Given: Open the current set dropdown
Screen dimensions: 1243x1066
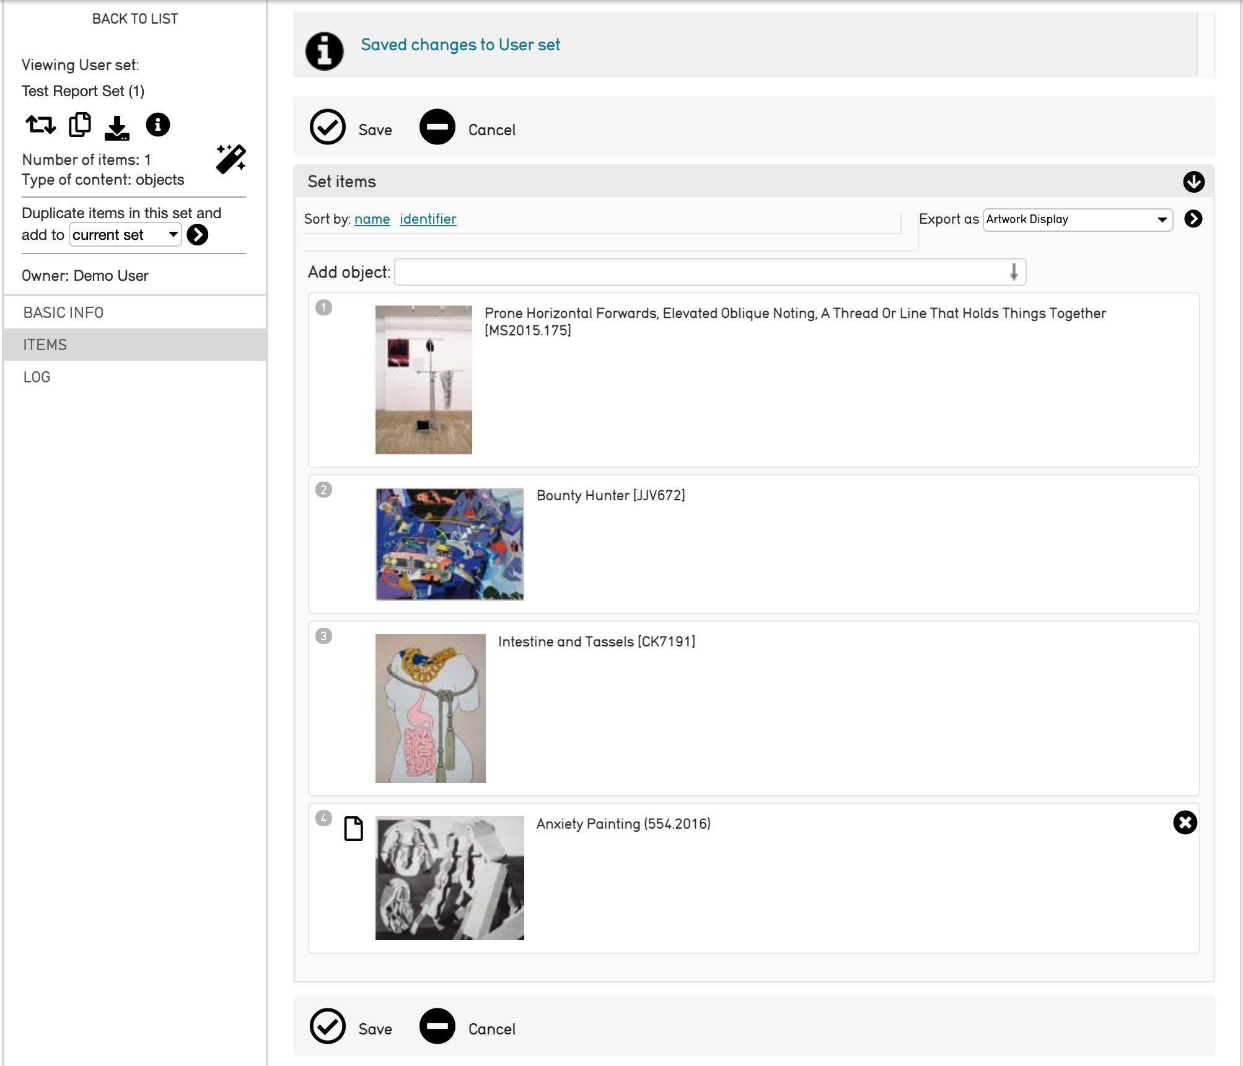Looking at the screenshot, I should [125, 235].
